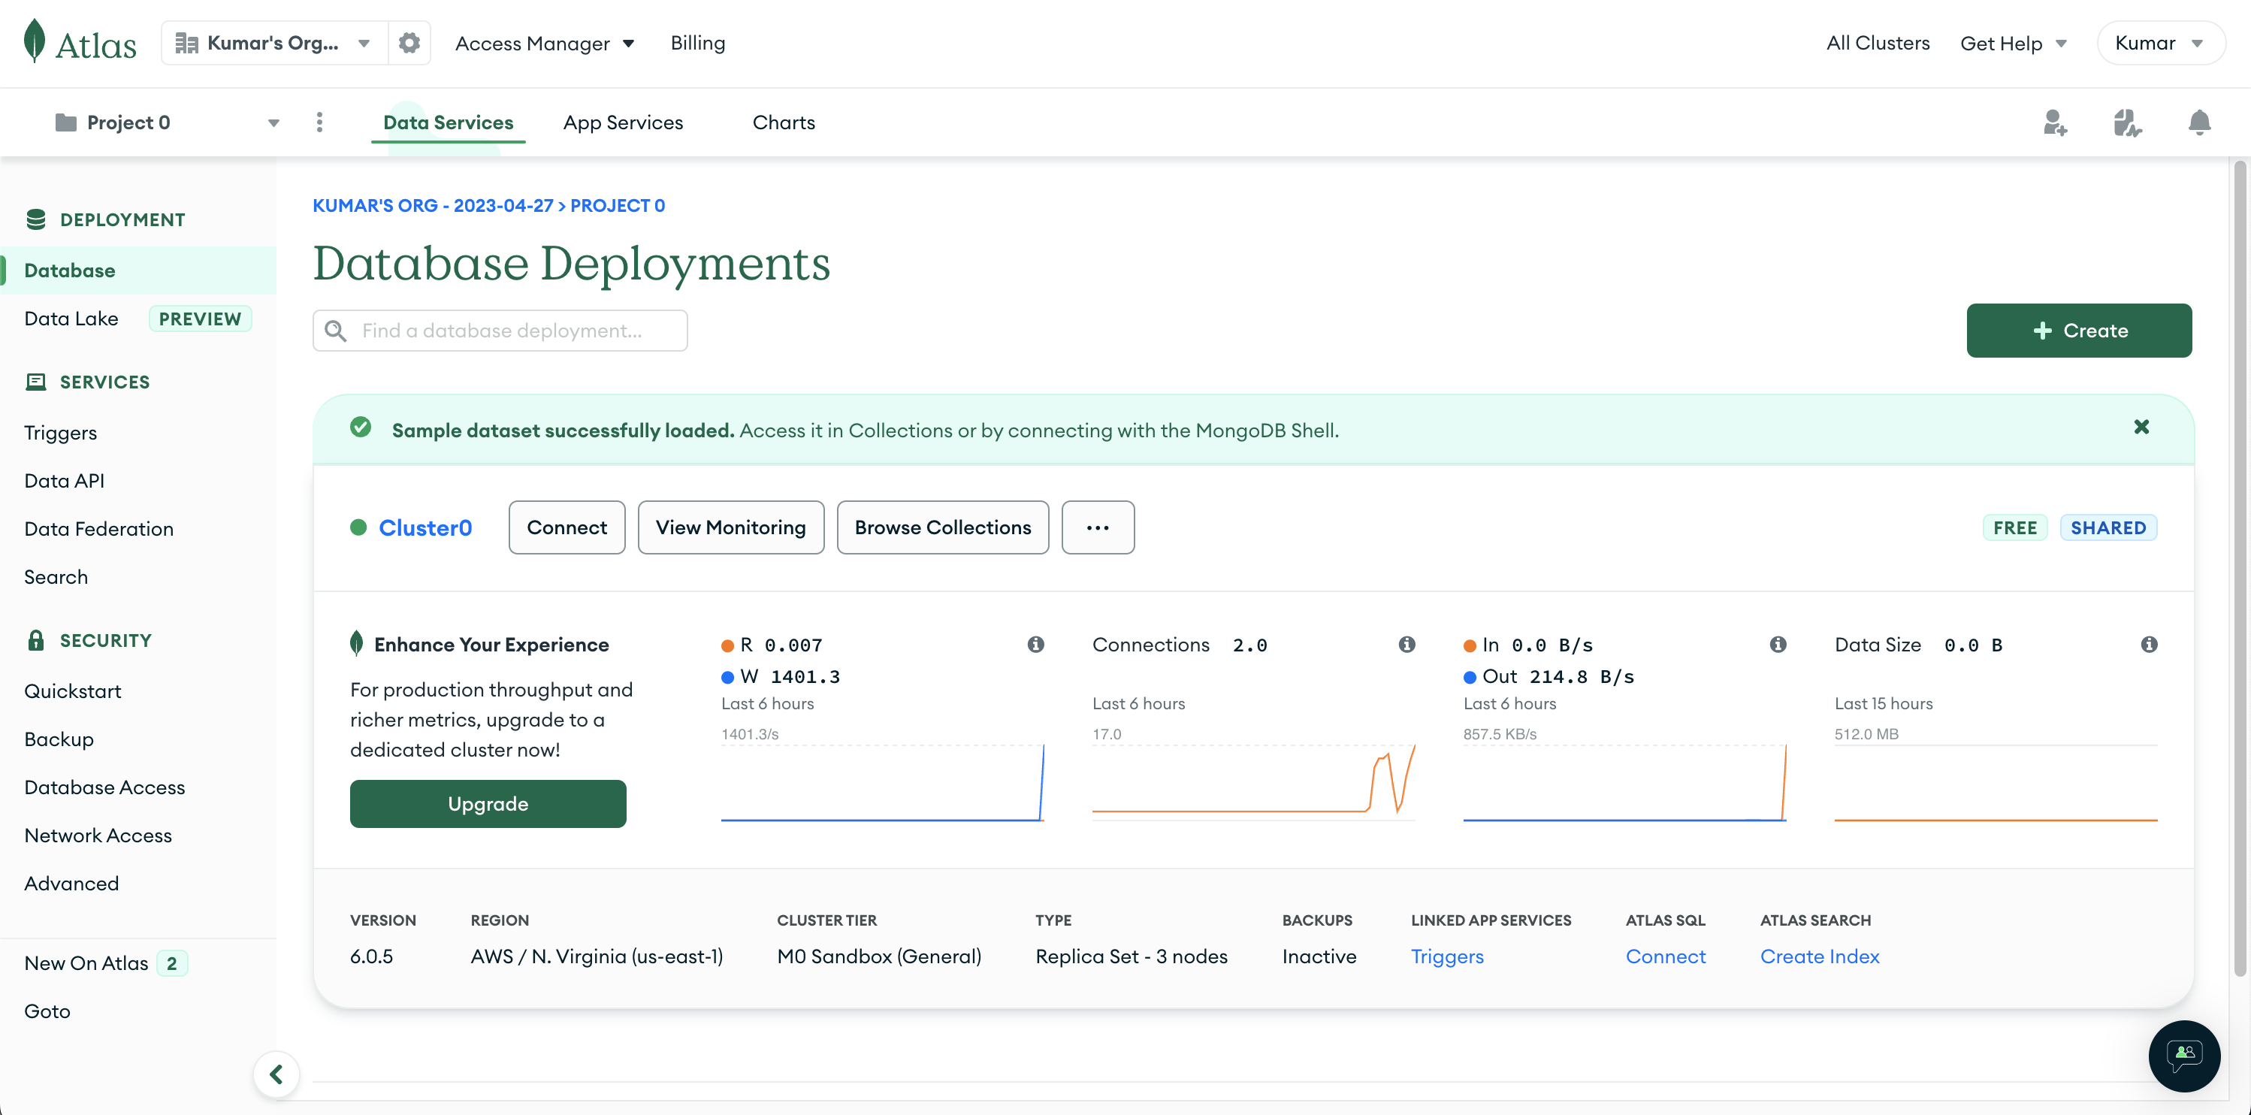
Task: Click PROJECT 0 breadcrumb link
Action: pos(618,205)
